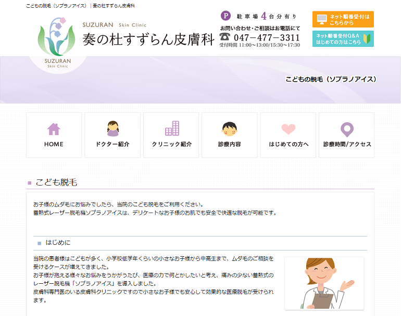The width and height of the screenshot is (401, 316).
Task: Click the boy face 診療内容 icon
Action: click(229, 129)
